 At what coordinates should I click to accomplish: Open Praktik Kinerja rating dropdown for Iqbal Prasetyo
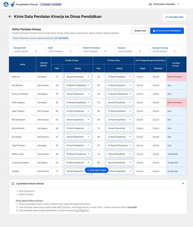[78, 111]
